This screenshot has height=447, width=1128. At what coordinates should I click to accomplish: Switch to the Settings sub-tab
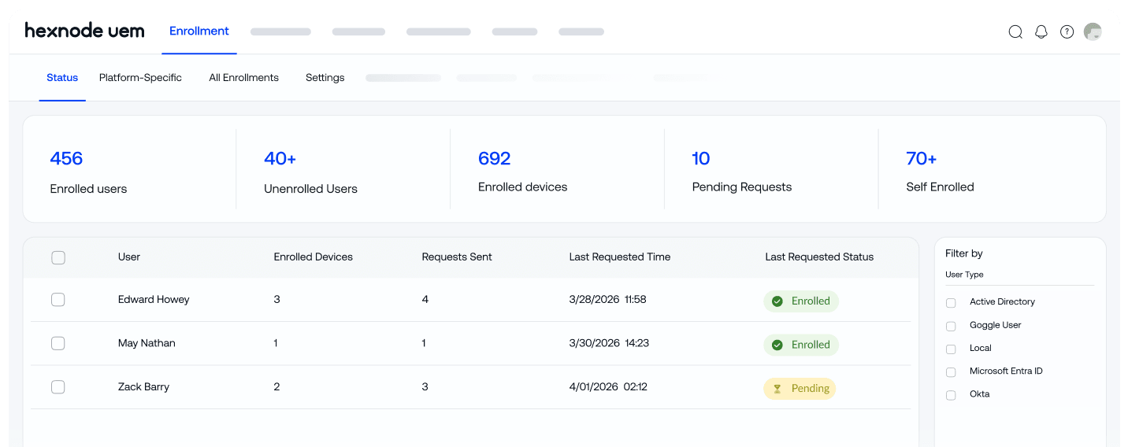(x=325, y=78)
